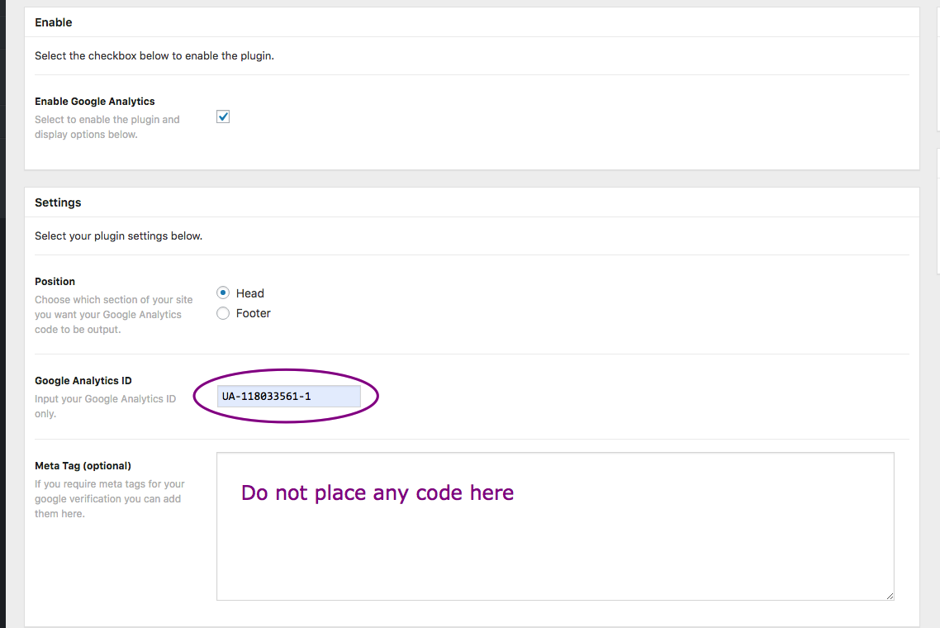
Task: Click the Position label
Action: tap(55, 281)
